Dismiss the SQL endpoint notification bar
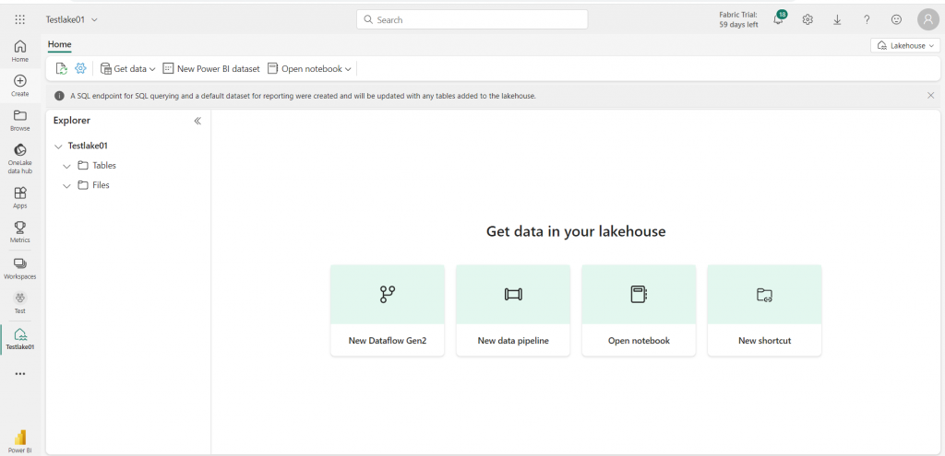 tap(930, 96)
